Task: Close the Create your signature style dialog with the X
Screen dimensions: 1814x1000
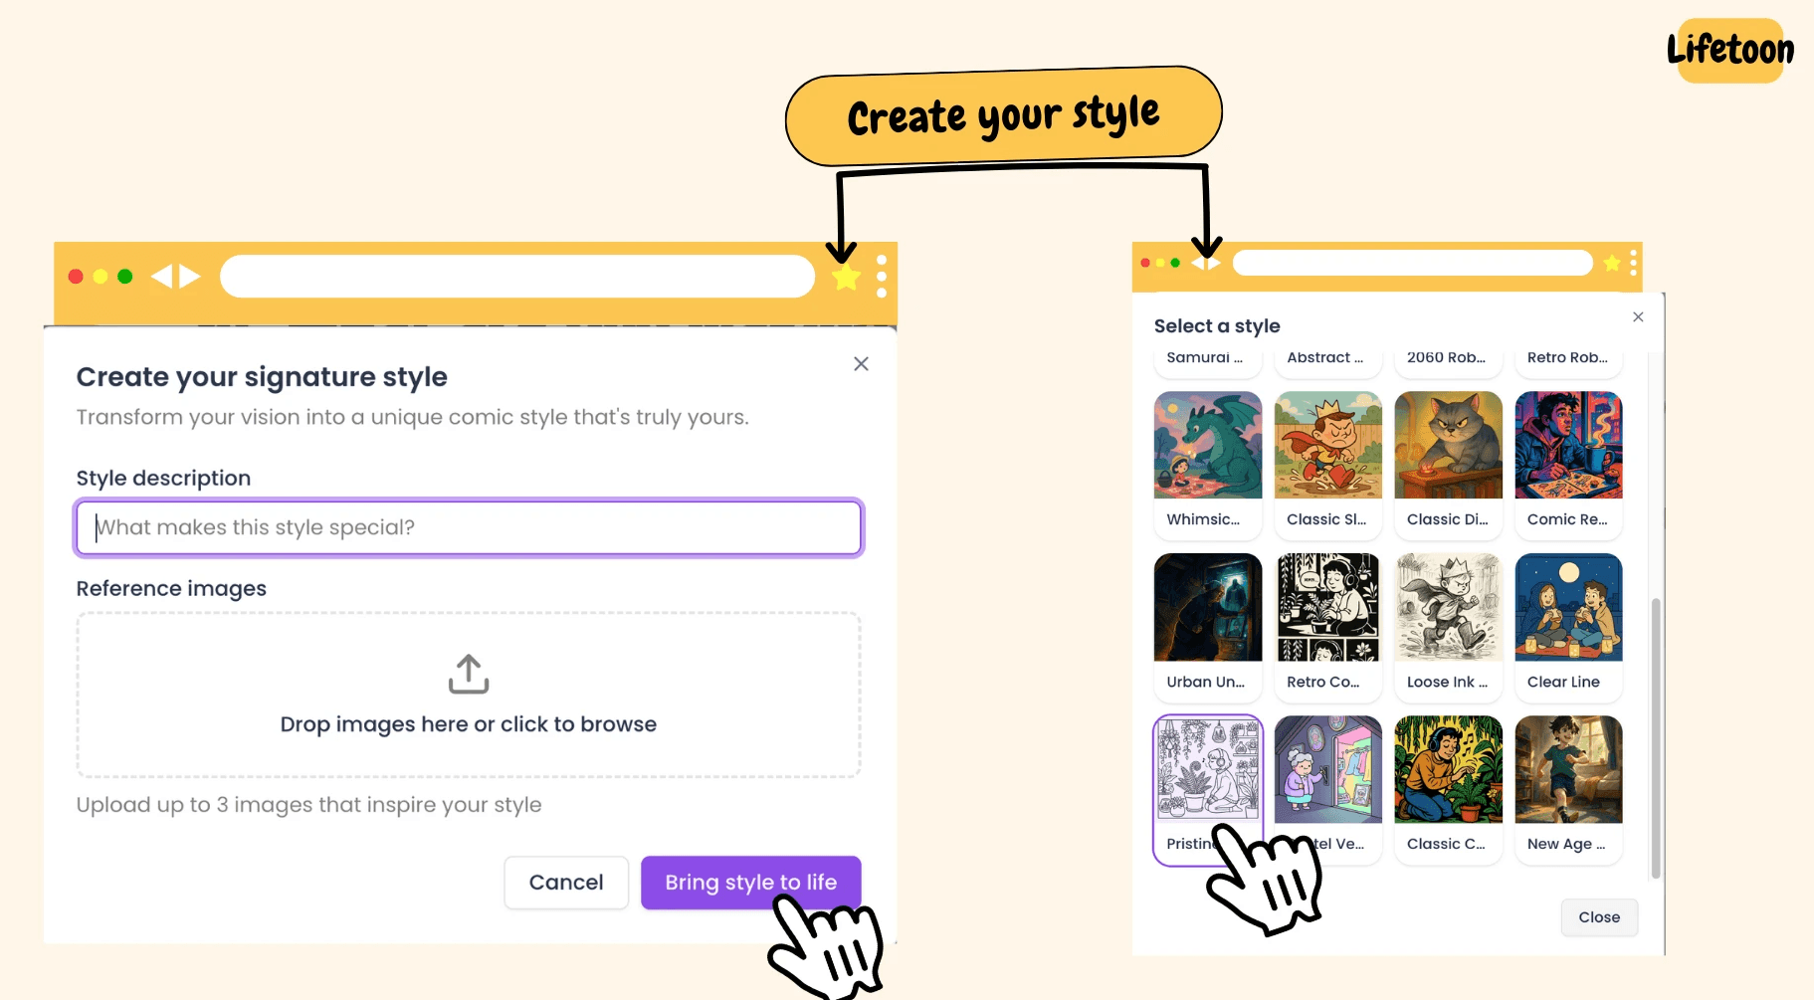Action: pos(860,363)
